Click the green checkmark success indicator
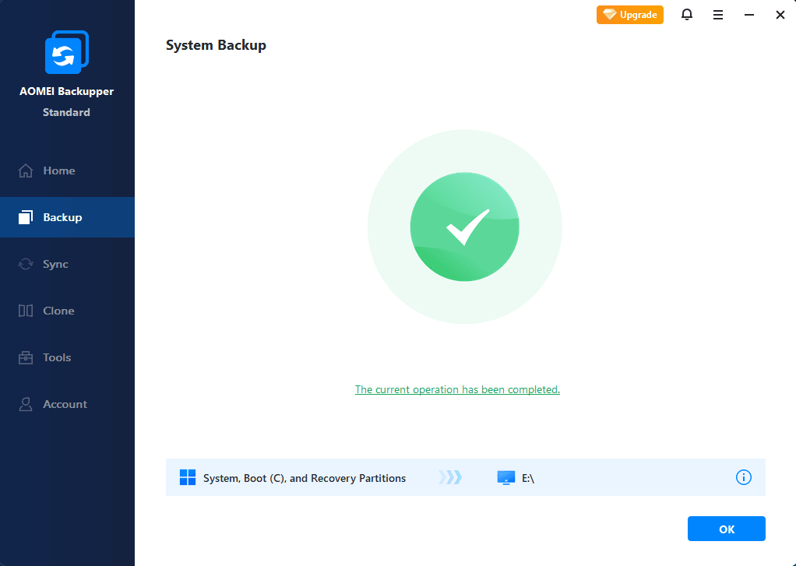The image size is (796, 566). 464,226
